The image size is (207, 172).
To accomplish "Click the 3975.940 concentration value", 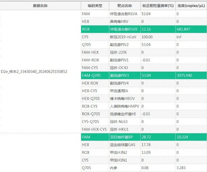I will pyautogui.click(x=184, y=75).
